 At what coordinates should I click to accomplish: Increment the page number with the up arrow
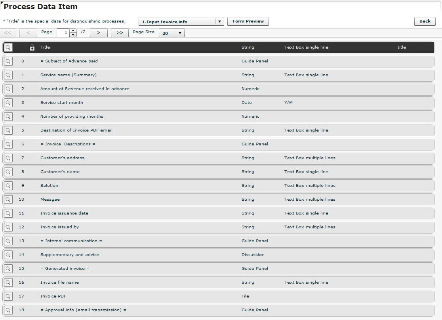[x=73, y=31]
